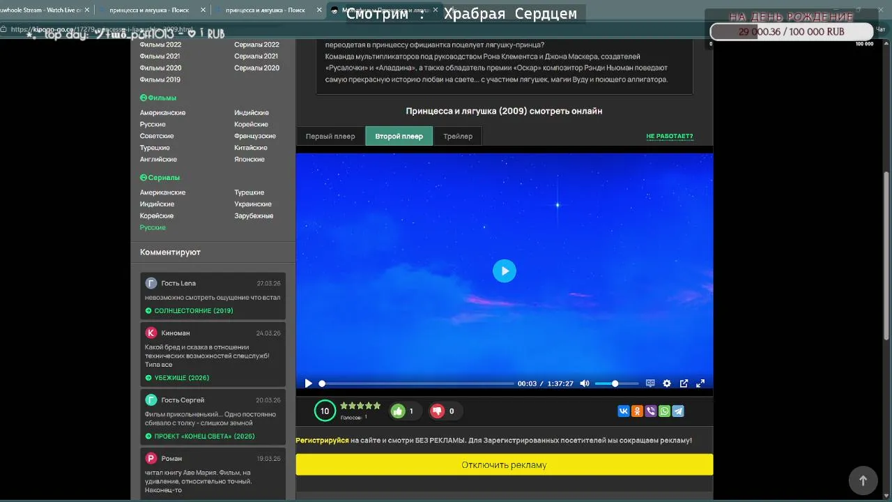
Task: Share the movie on Odnoklassniki
Action: 637,411
